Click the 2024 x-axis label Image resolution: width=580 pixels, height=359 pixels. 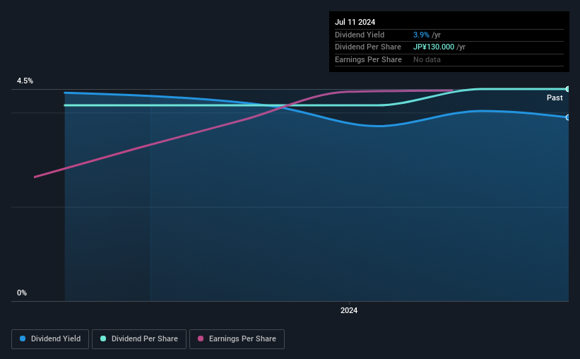(349, 310)
